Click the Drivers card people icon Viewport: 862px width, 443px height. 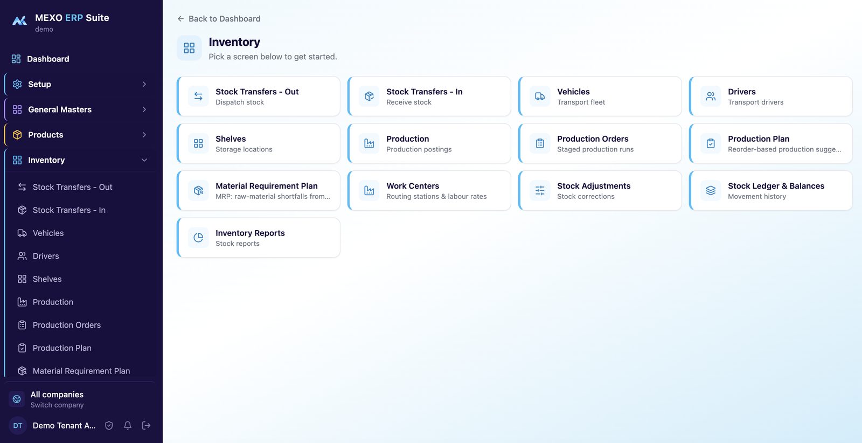point(711,96)
